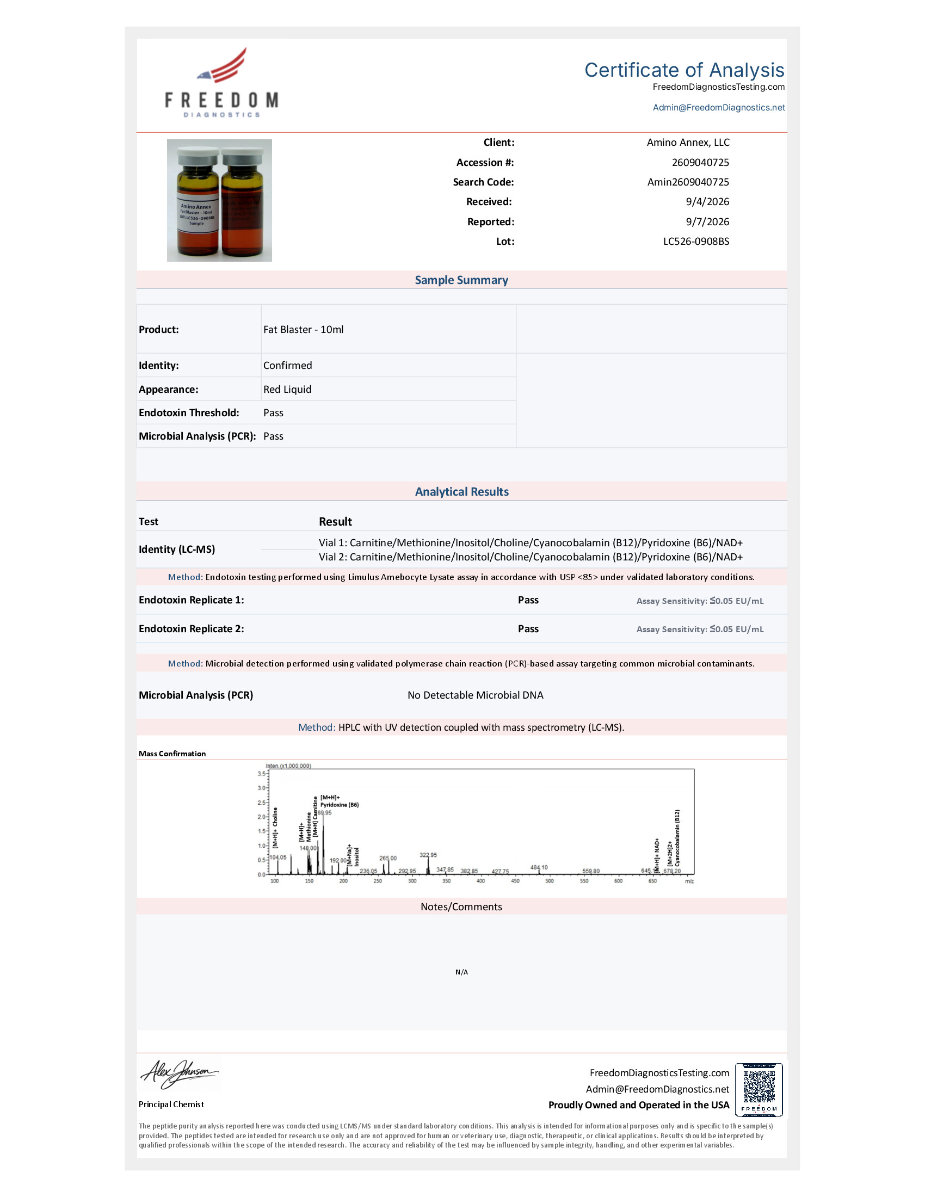Screen dimensions: 925x1197
Task: Click the Freedom Diagnostics logo
Action: (x=221, y=82)
